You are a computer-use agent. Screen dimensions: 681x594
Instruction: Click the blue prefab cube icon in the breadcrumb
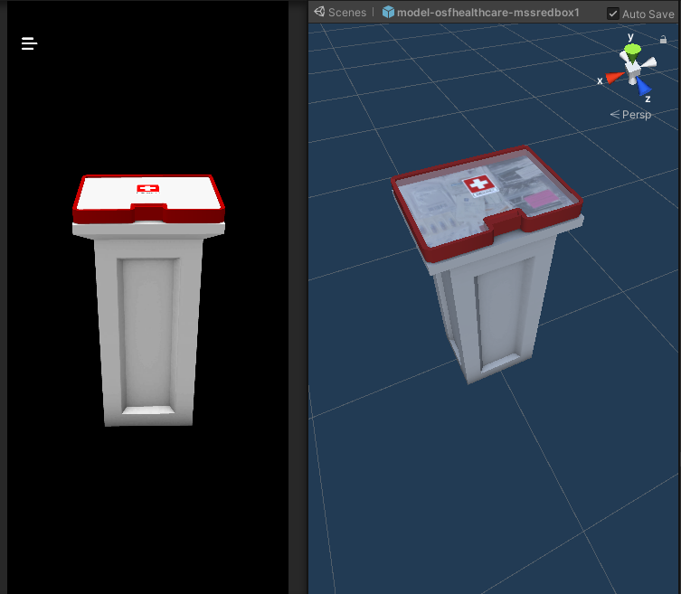[x=388, y=12]
